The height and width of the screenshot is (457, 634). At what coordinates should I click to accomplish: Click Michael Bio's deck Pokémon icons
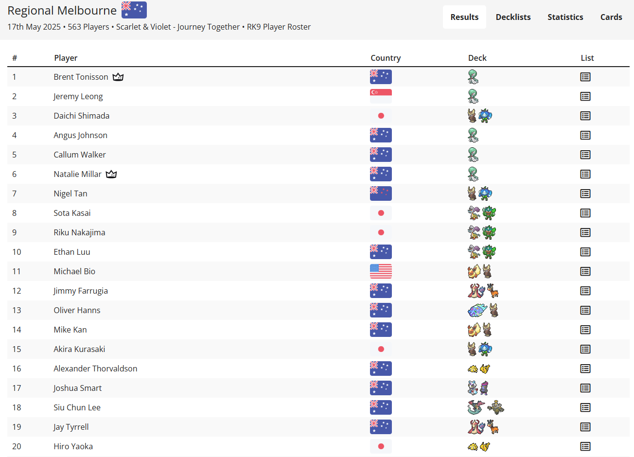[480, 271]
